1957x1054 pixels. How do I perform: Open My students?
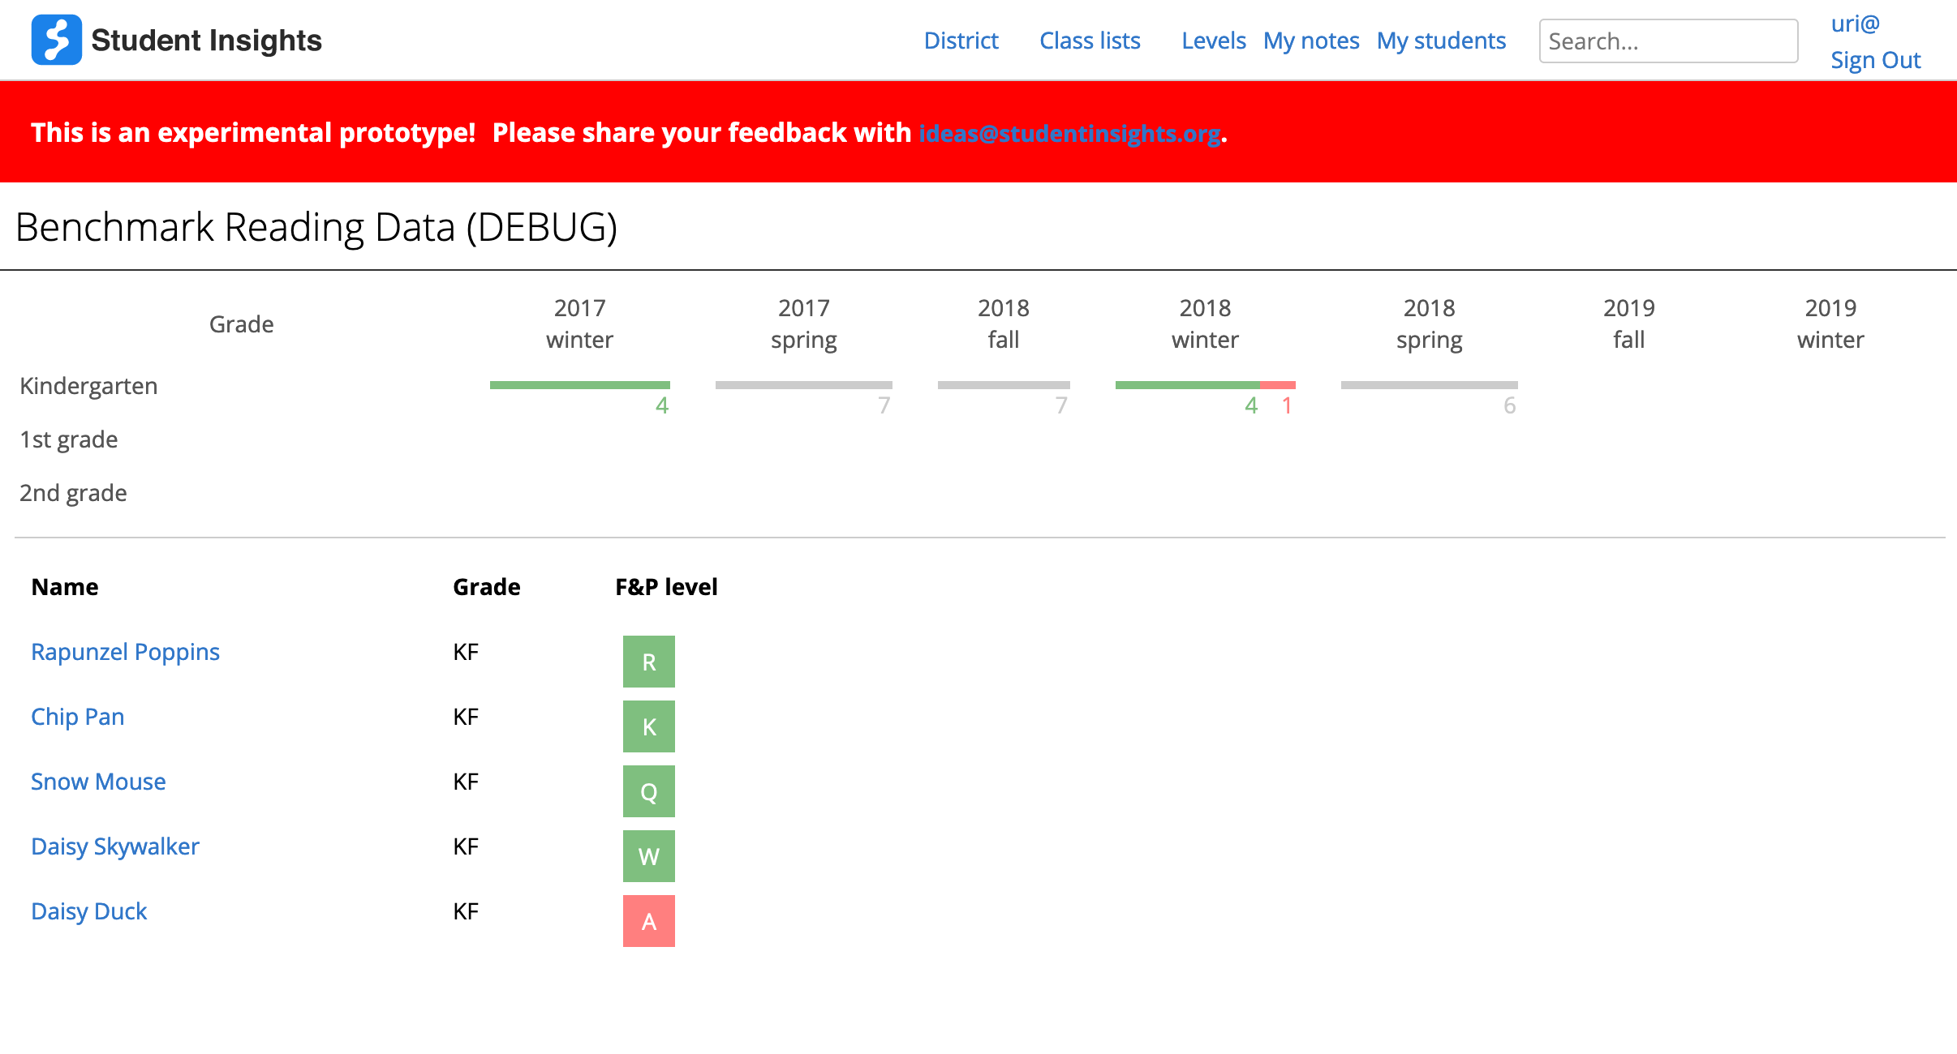1441,41
